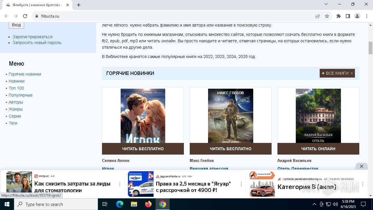Viewport: 373px width, 210px height.
Task: Open File Explorer from the taskbar
Action: (x=134, y=204)
